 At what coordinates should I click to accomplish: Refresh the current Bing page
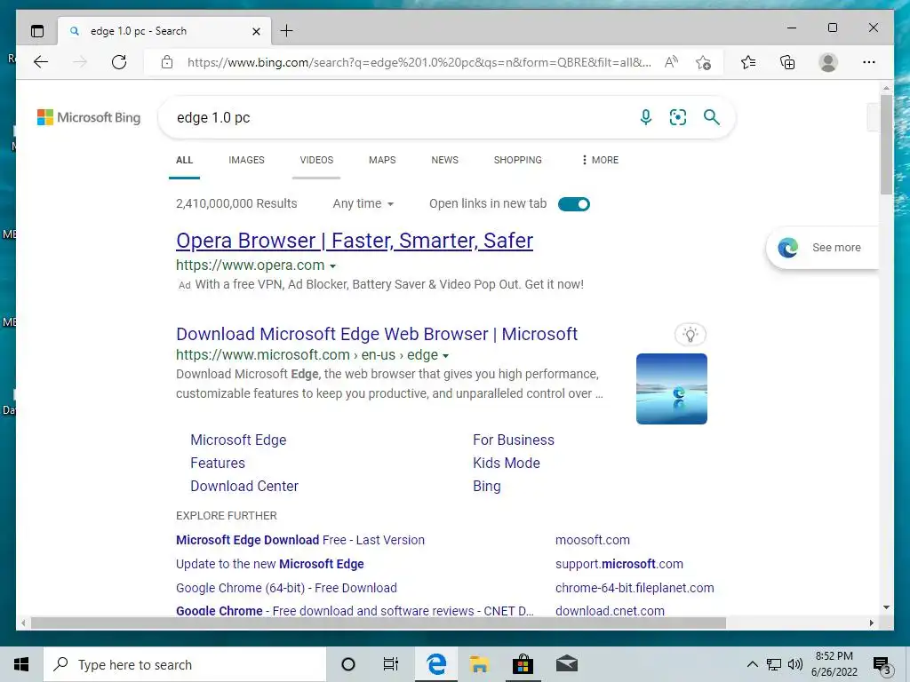tap(119, 62)
